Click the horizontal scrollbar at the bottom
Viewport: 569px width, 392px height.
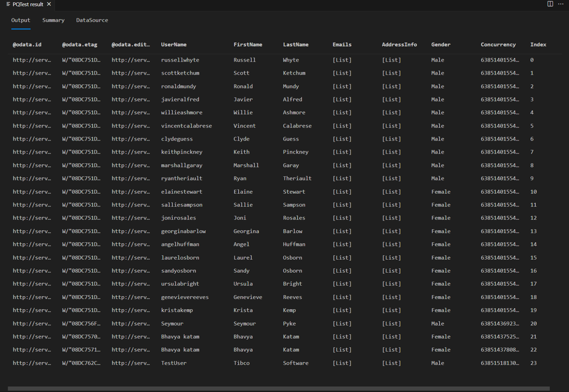tap(279, 388)
